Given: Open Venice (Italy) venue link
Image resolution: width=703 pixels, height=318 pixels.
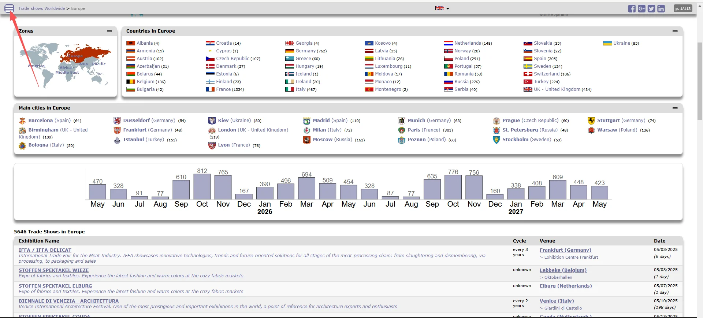Looking at the screenshot, I should click(557, 301).
